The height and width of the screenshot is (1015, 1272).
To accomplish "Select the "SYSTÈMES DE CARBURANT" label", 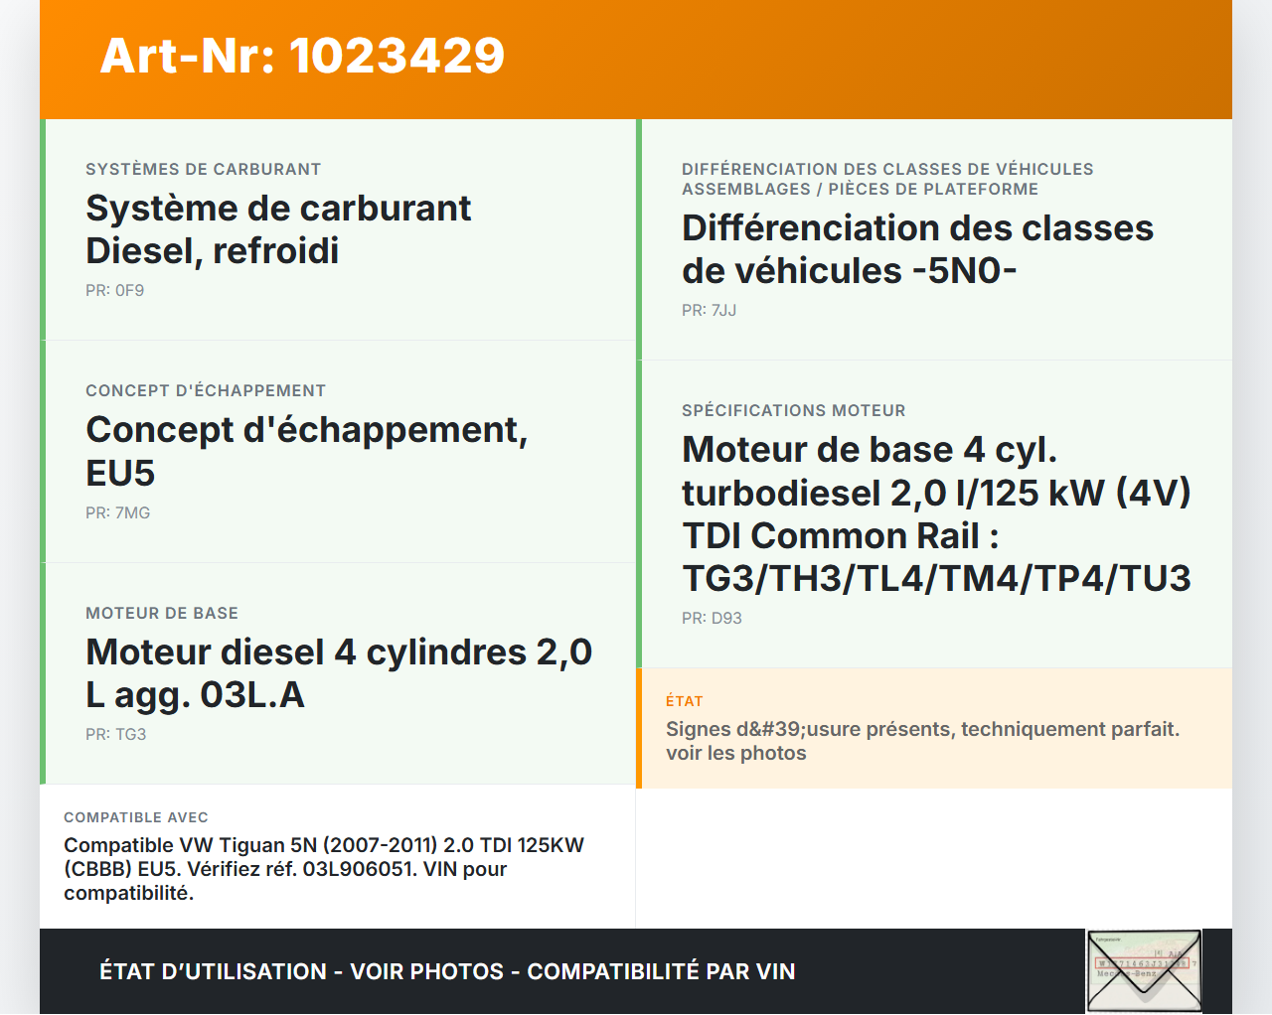I will click(x=204, y=170).
